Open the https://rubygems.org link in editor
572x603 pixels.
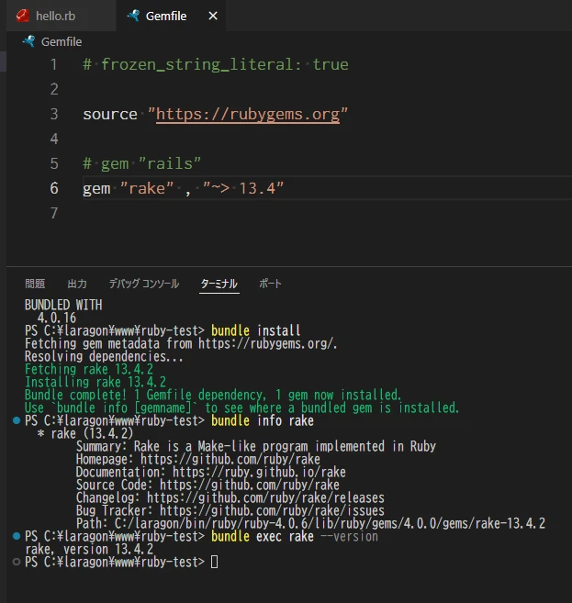(248, 114)
